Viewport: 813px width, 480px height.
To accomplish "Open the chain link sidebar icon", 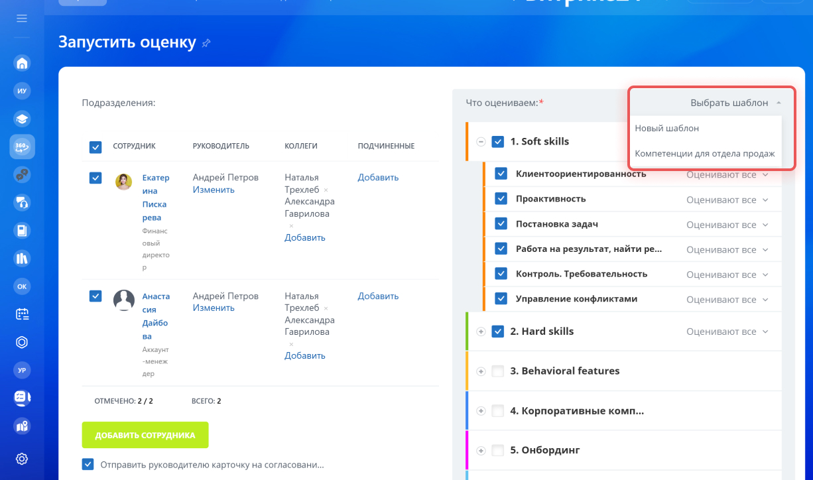I will click(x=22, y=175).
